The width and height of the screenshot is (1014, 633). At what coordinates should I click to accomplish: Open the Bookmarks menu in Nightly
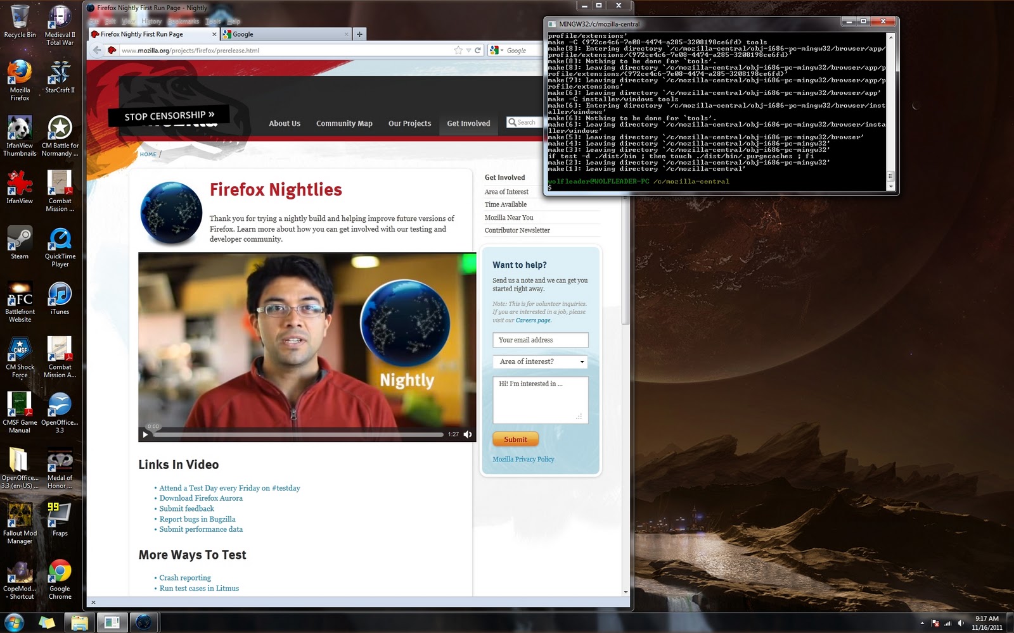(183, 21)
